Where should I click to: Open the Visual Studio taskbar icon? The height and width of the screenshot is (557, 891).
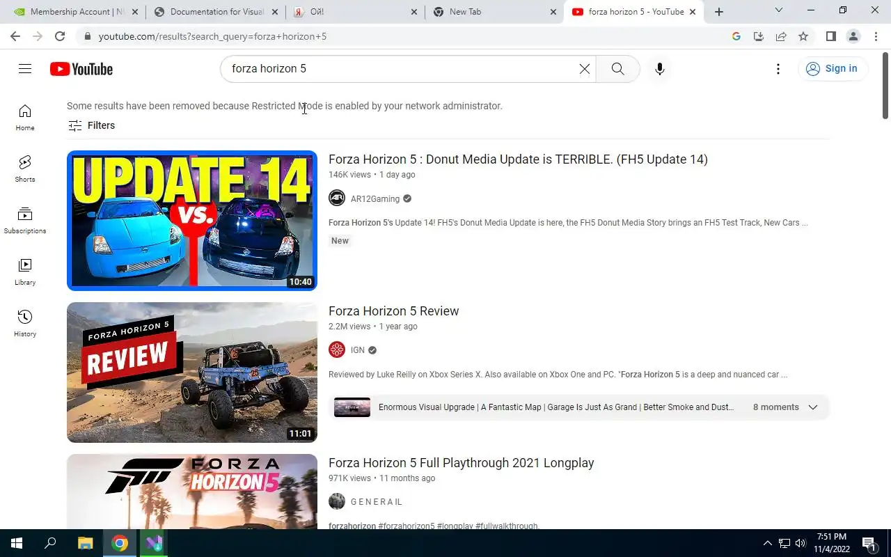(154, 543)
